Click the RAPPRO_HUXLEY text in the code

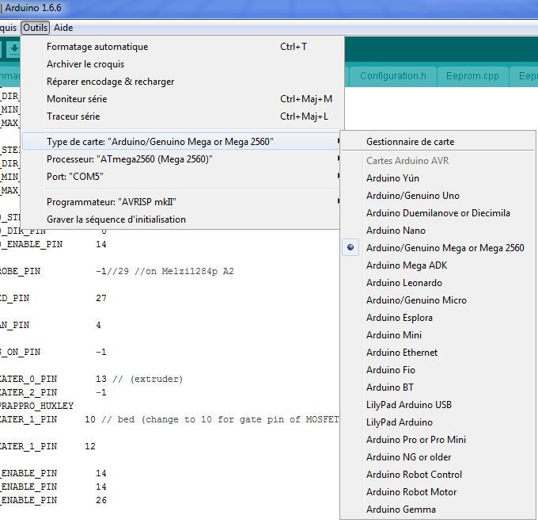click(x=36, y=407)
